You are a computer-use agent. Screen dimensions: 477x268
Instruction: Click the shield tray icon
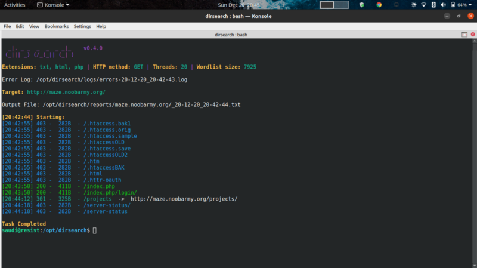coord(362,5)
